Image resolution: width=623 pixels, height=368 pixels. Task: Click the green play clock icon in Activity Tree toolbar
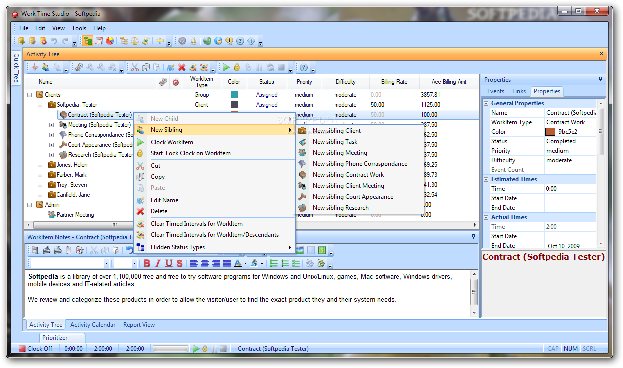click(x=226, y=67)
